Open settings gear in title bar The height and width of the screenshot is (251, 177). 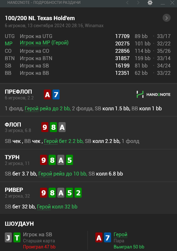(150, 3)
